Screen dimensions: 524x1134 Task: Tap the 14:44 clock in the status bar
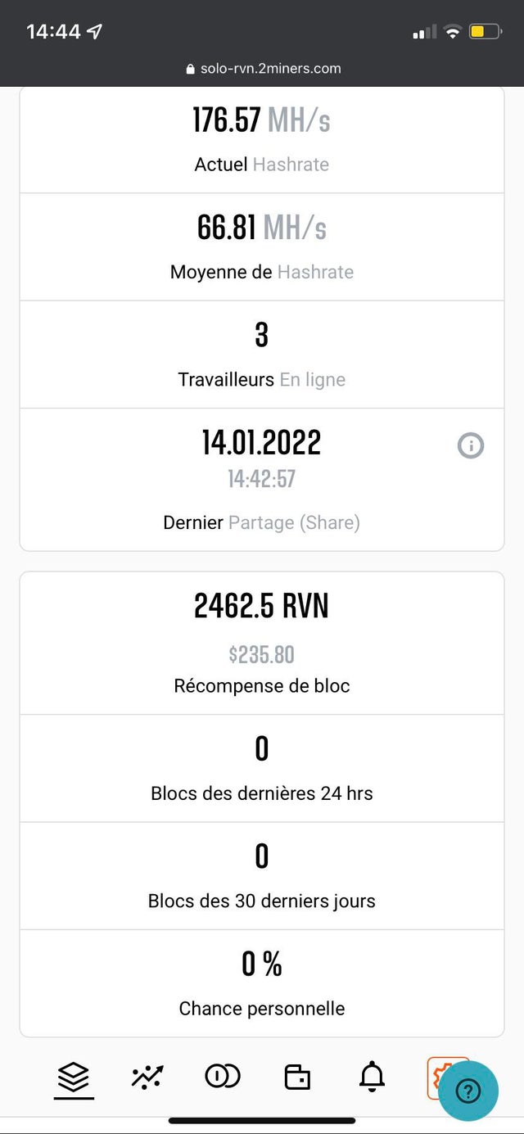54,32
